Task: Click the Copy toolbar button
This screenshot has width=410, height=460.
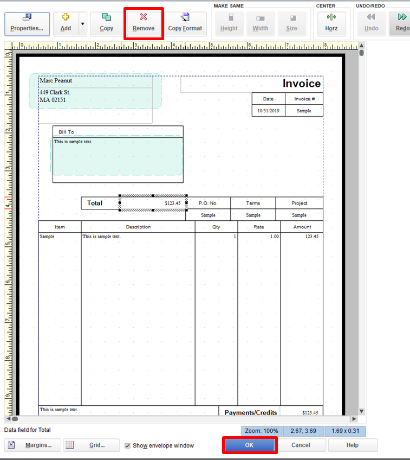Action: [106, 24]
